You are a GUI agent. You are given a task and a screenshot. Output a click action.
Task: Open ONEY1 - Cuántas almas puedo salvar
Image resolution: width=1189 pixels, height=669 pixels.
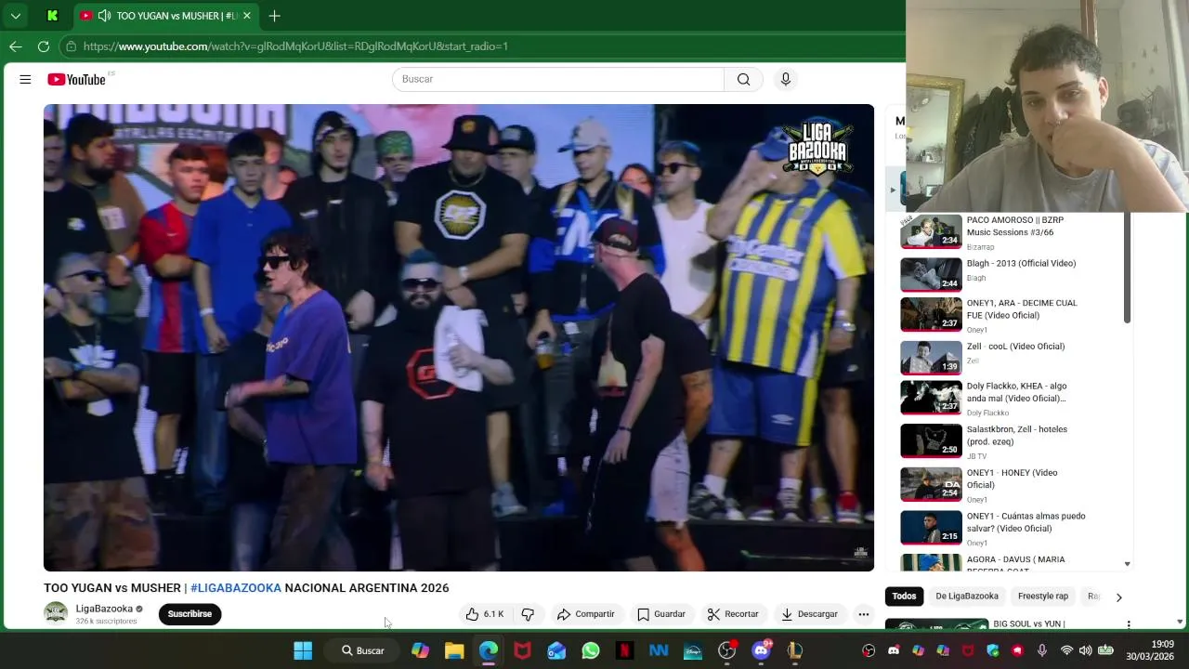click(x=1026, y=522)
